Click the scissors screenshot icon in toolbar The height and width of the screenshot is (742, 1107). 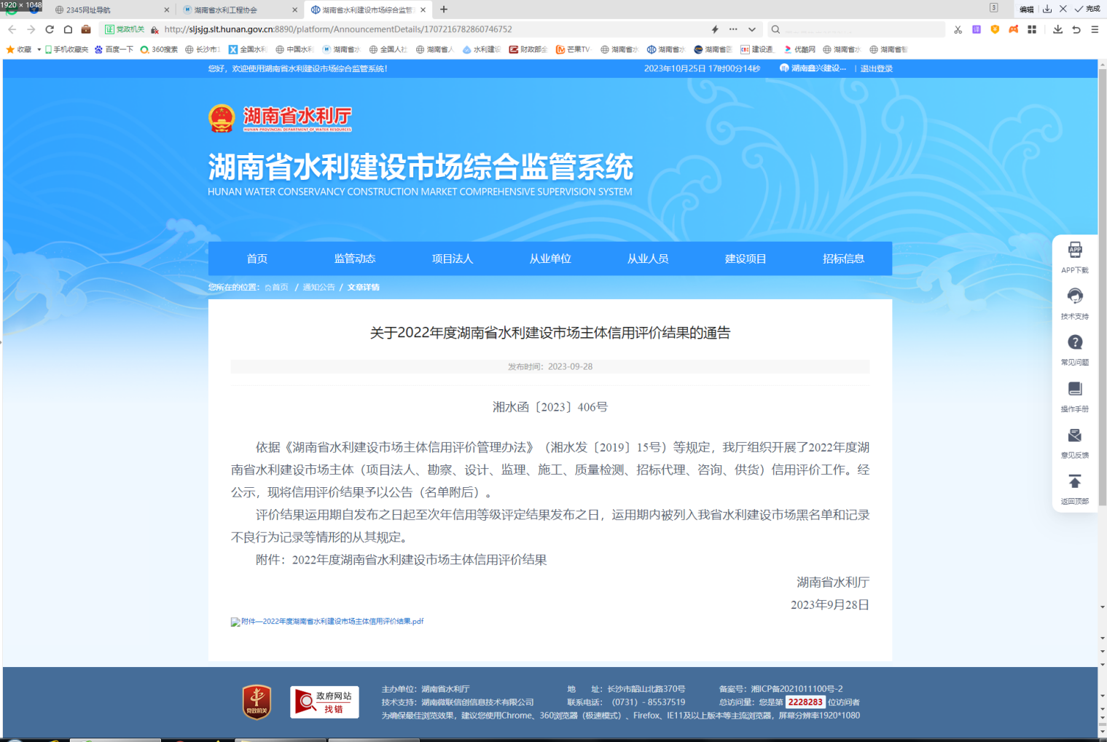click(x=958, y=30)
